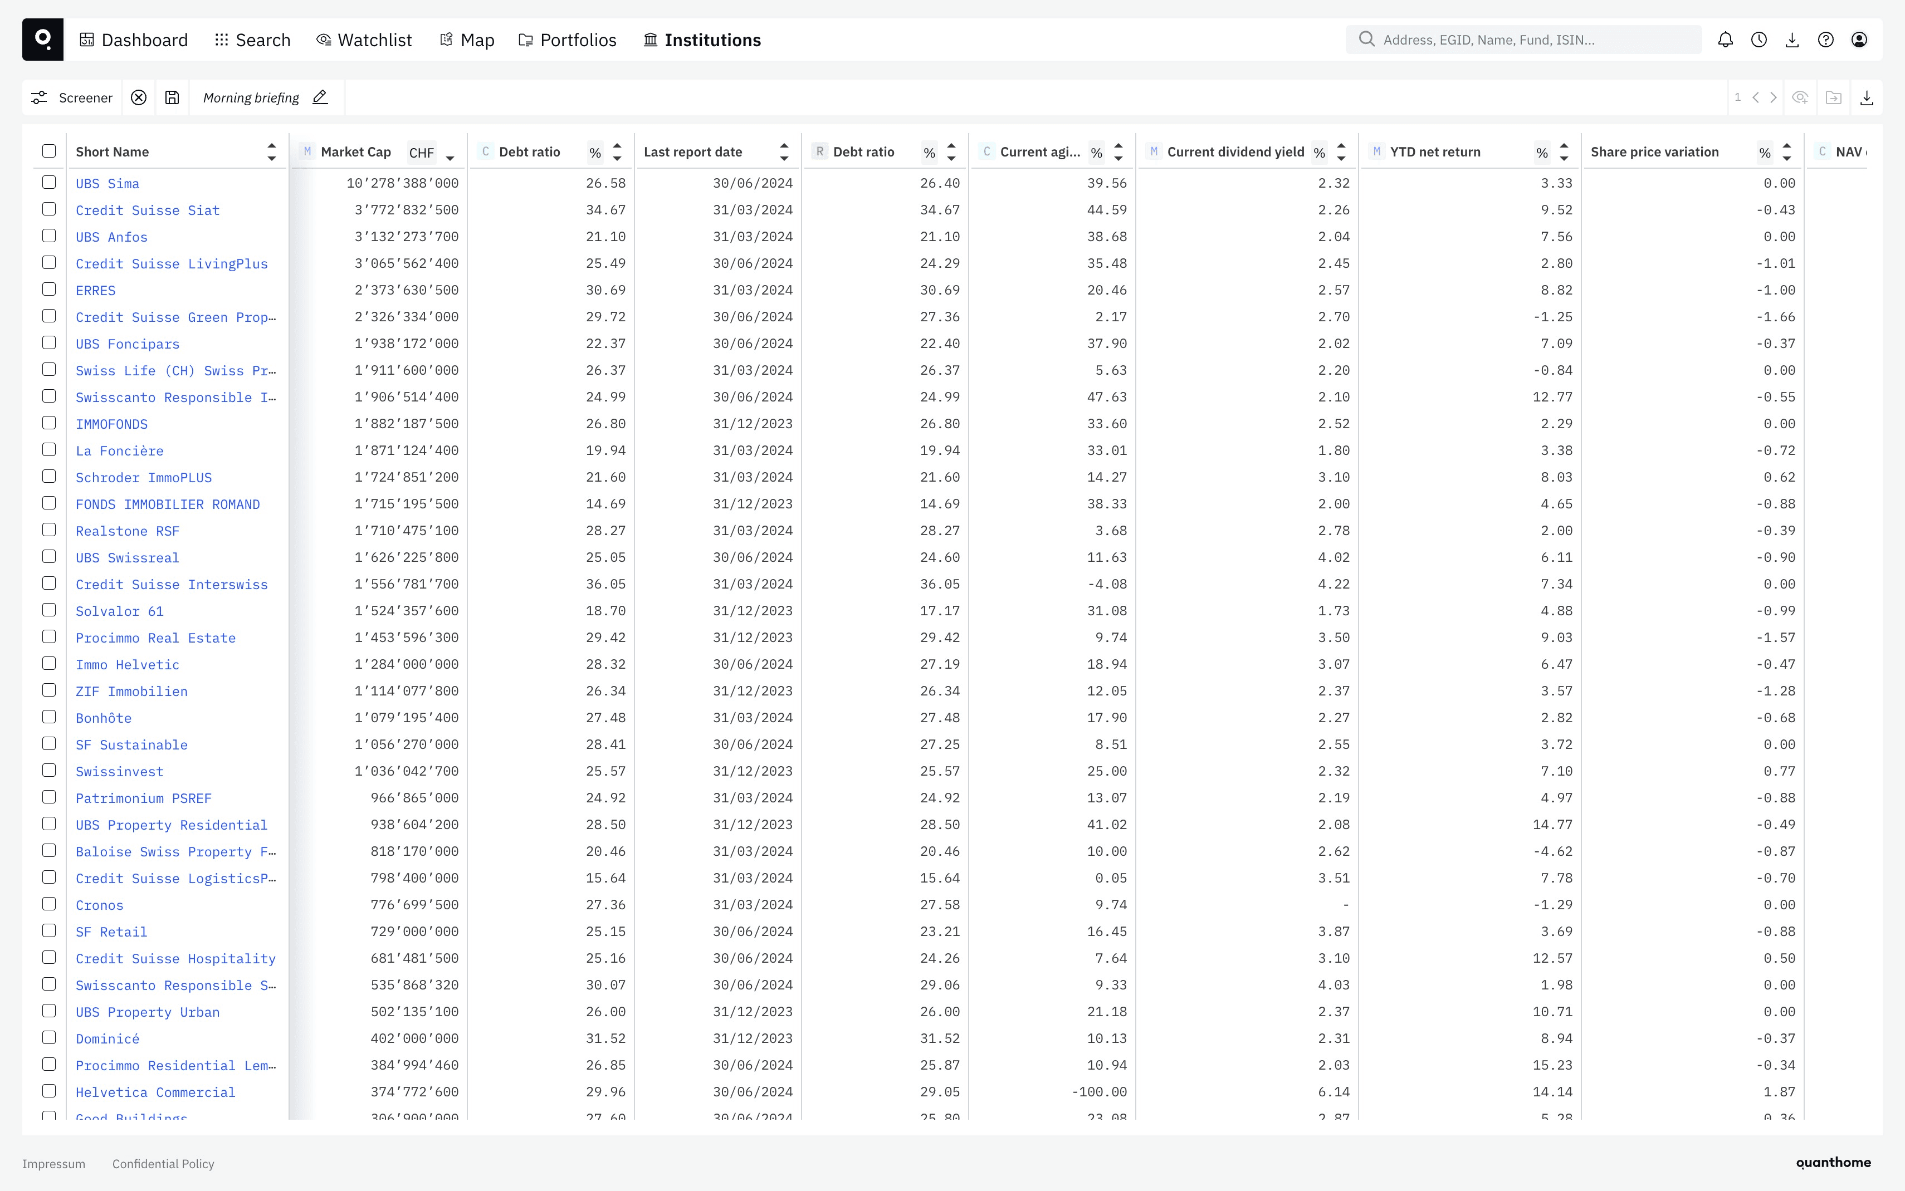Check the UBS Sima row checkbox
The width and height of the screenshot is (1905, 1191).
(x=49, y=183)
